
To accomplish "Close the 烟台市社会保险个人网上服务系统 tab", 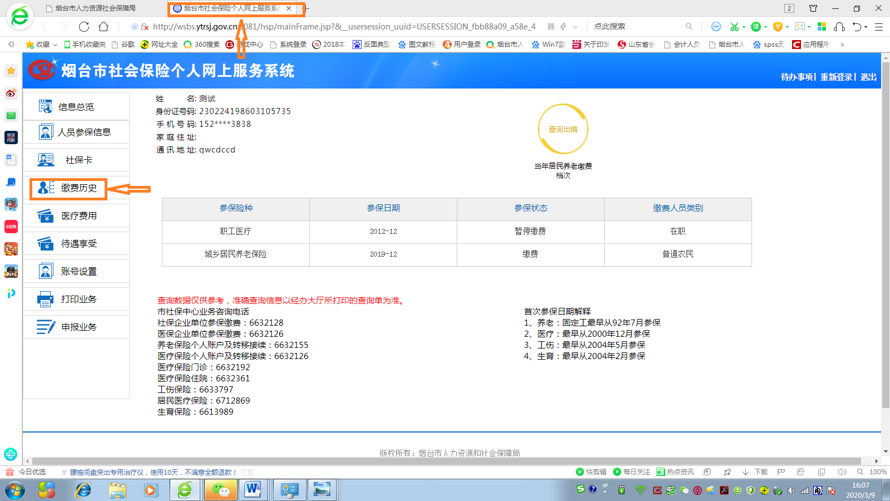I will coord(289,8).
